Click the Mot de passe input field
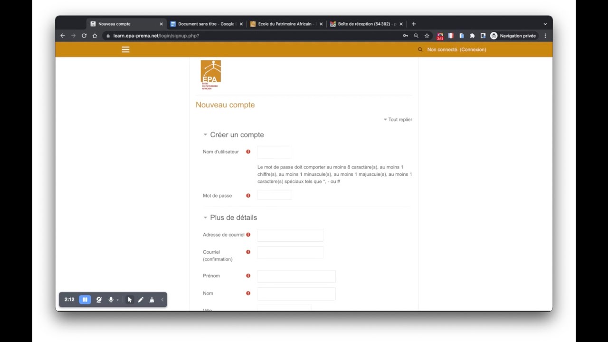Viewport: 608px width, 342px height. [275, 195]
